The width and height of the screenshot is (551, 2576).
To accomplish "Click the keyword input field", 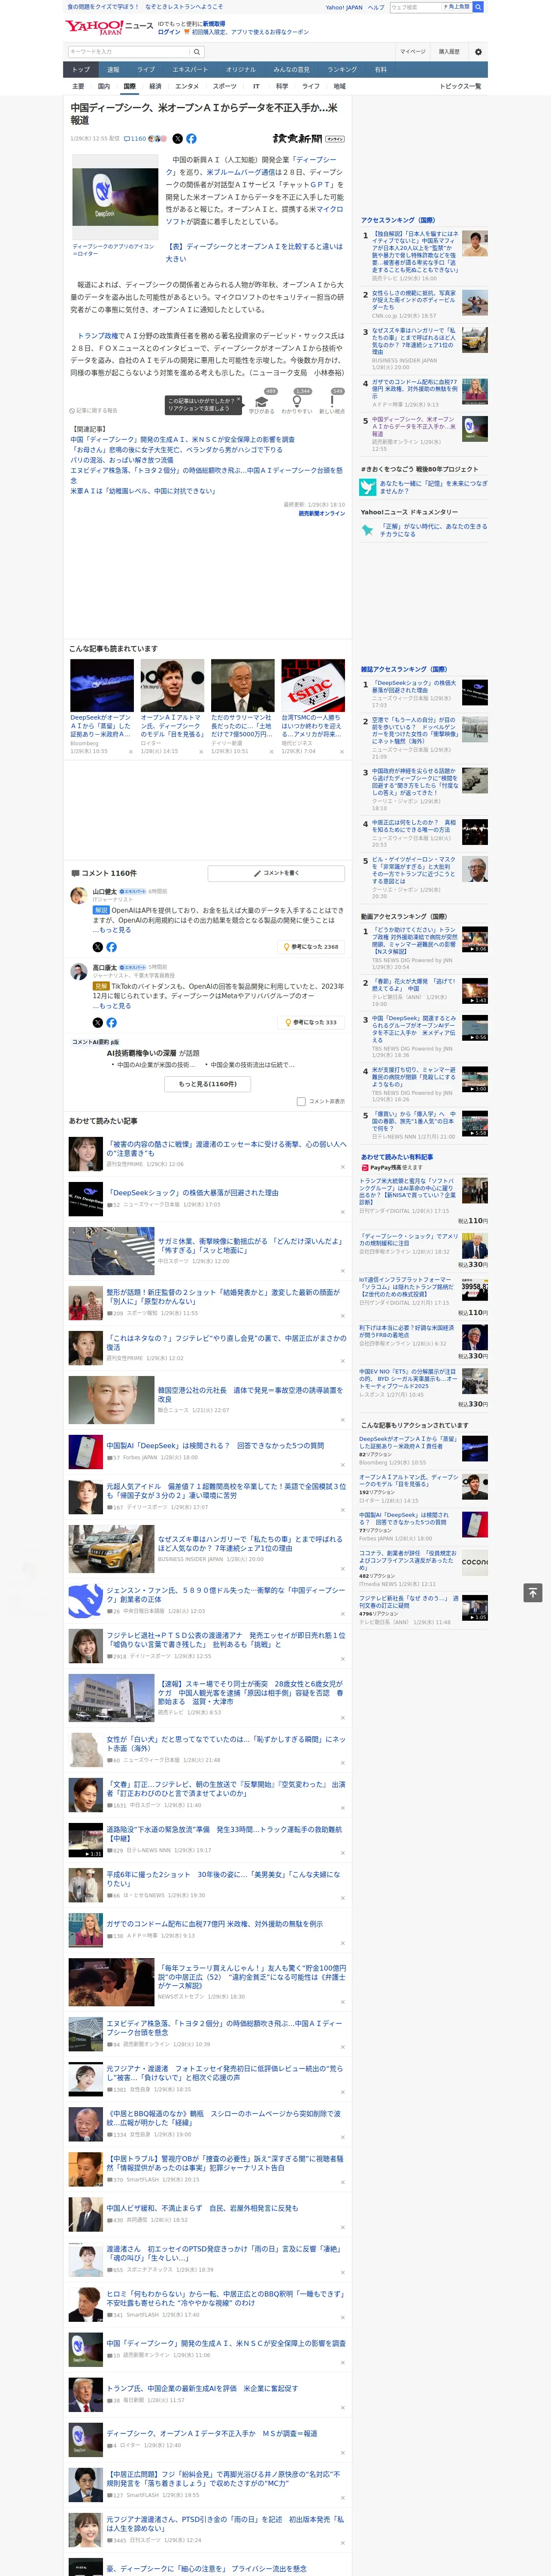I will [x=129, y=52].
